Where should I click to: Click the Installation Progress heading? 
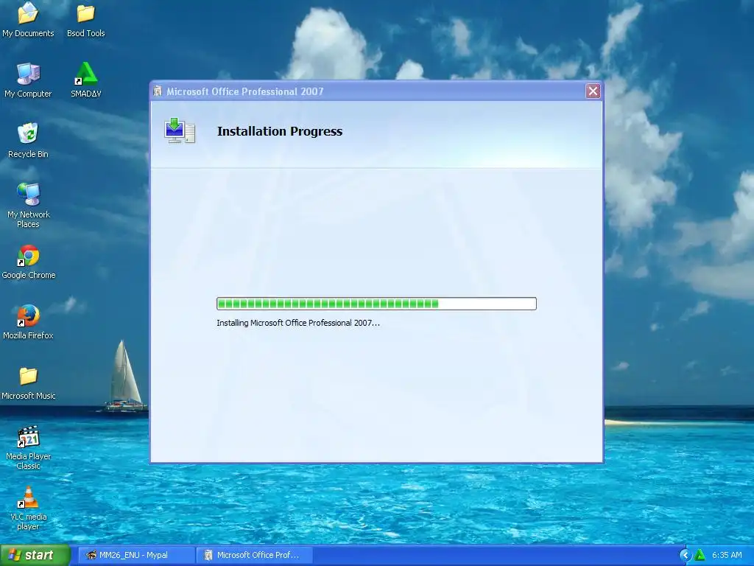(x=279, y=131)
